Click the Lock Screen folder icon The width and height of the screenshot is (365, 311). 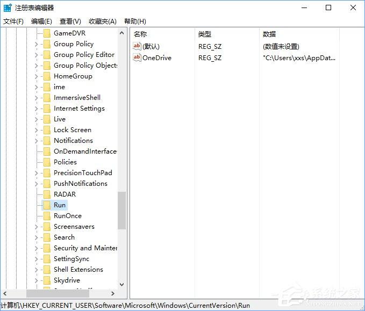(x=47, y=130)
